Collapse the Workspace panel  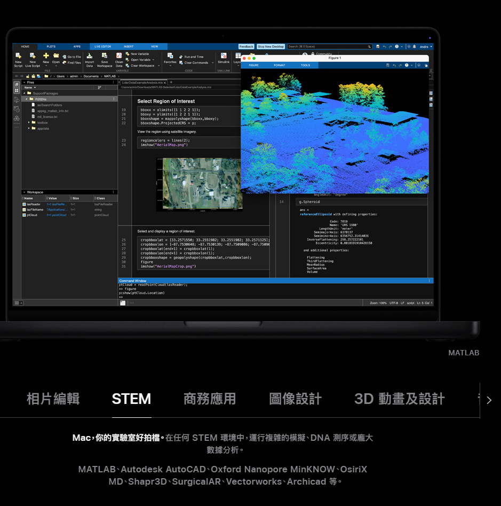coord(23,192)
